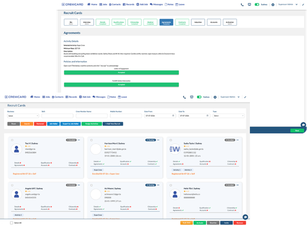Click the monitor icon in the lower window header

tap(192, 97)
